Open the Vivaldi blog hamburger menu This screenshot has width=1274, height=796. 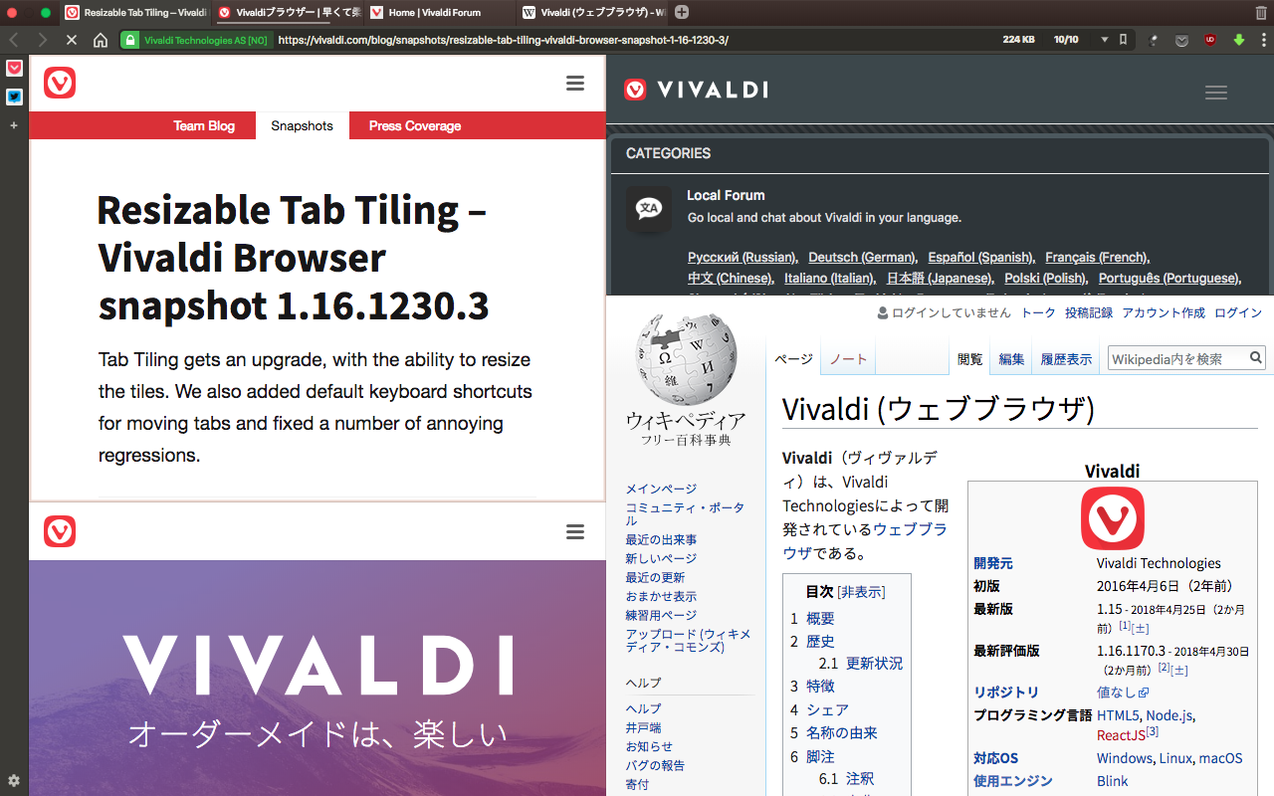click(575, 84)
